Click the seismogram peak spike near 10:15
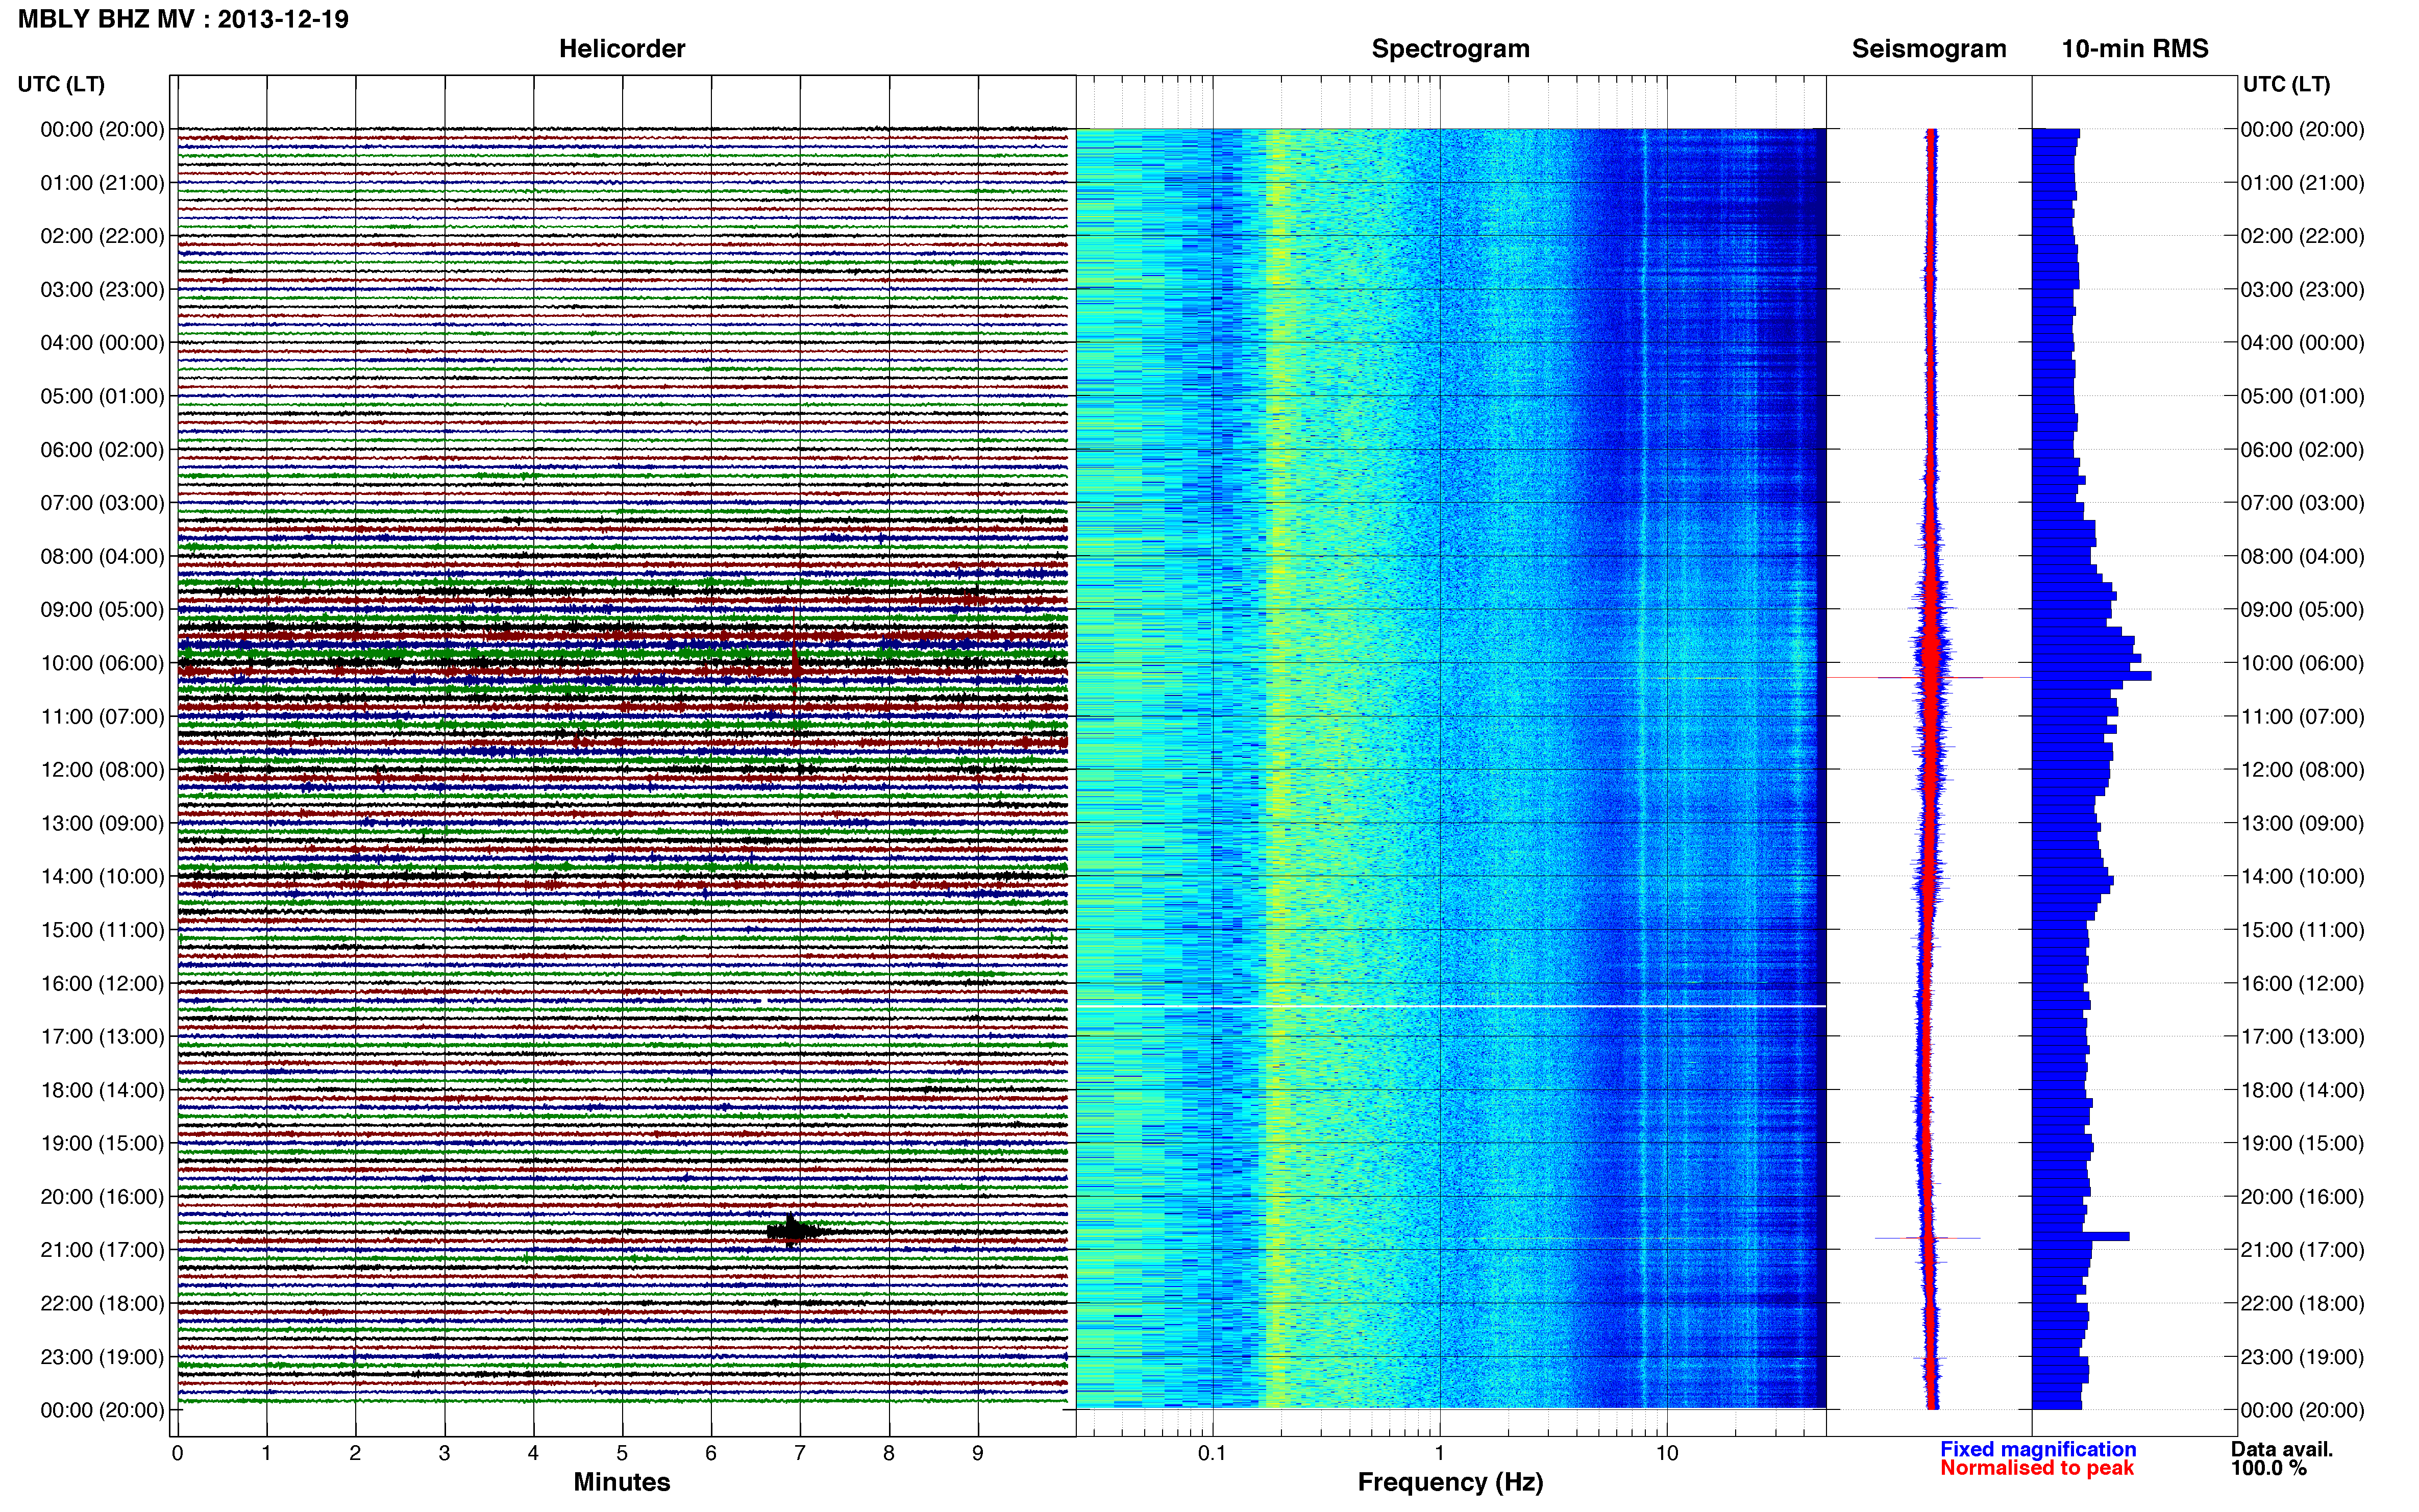The image size is (2419, 1512). (1930, 678)
